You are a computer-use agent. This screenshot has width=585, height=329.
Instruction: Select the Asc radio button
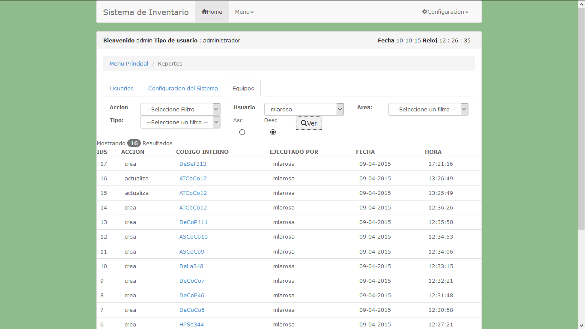pyautogui.click(x=242, y=132)
